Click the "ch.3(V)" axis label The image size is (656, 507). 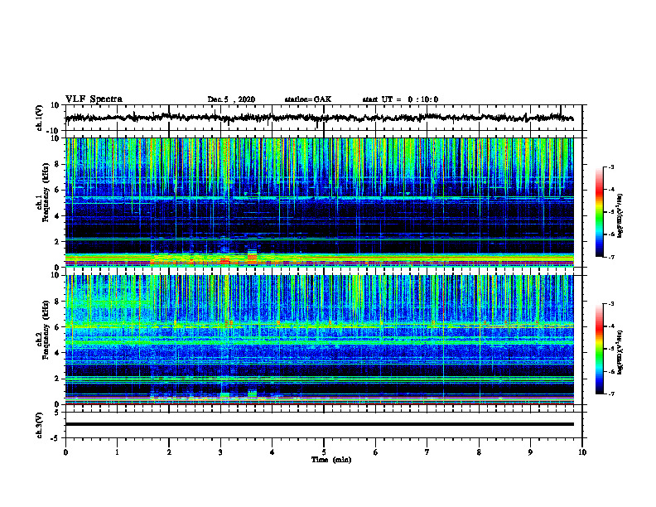point(40,425)
